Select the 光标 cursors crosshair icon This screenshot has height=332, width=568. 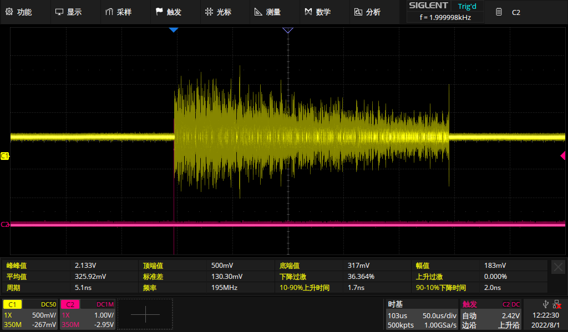click(209, 12)
